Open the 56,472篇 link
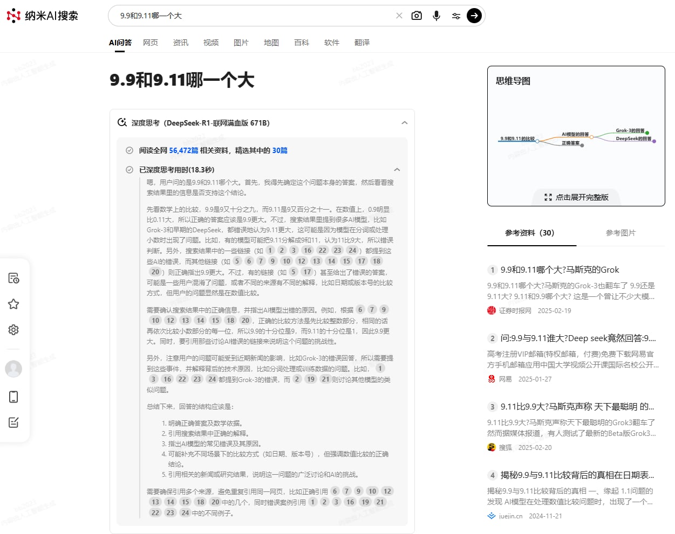The height and width of the screenshot is (534, 675). (x=183, y=150)
